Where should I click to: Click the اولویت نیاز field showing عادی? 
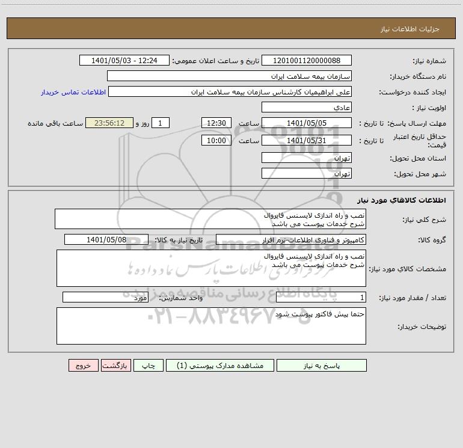coord(307,107)
